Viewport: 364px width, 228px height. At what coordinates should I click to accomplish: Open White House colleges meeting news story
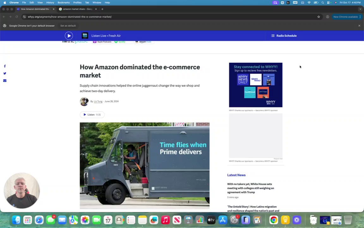(x=251, y=188)
